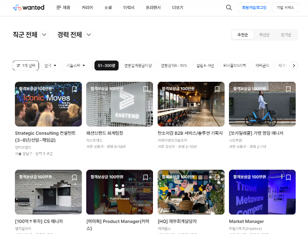The width and height of the screenshot is (308, 234).
Task: Click company name 이스트엔드
Action: pos(94,140)
